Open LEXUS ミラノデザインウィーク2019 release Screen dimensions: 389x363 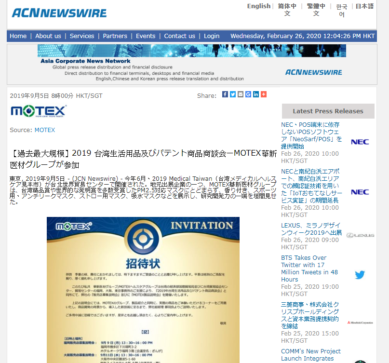click(311, 229)
